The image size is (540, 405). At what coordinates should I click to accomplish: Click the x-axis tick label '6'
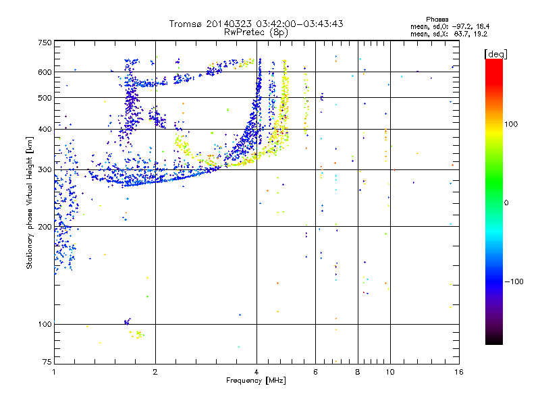click(315, 372)
